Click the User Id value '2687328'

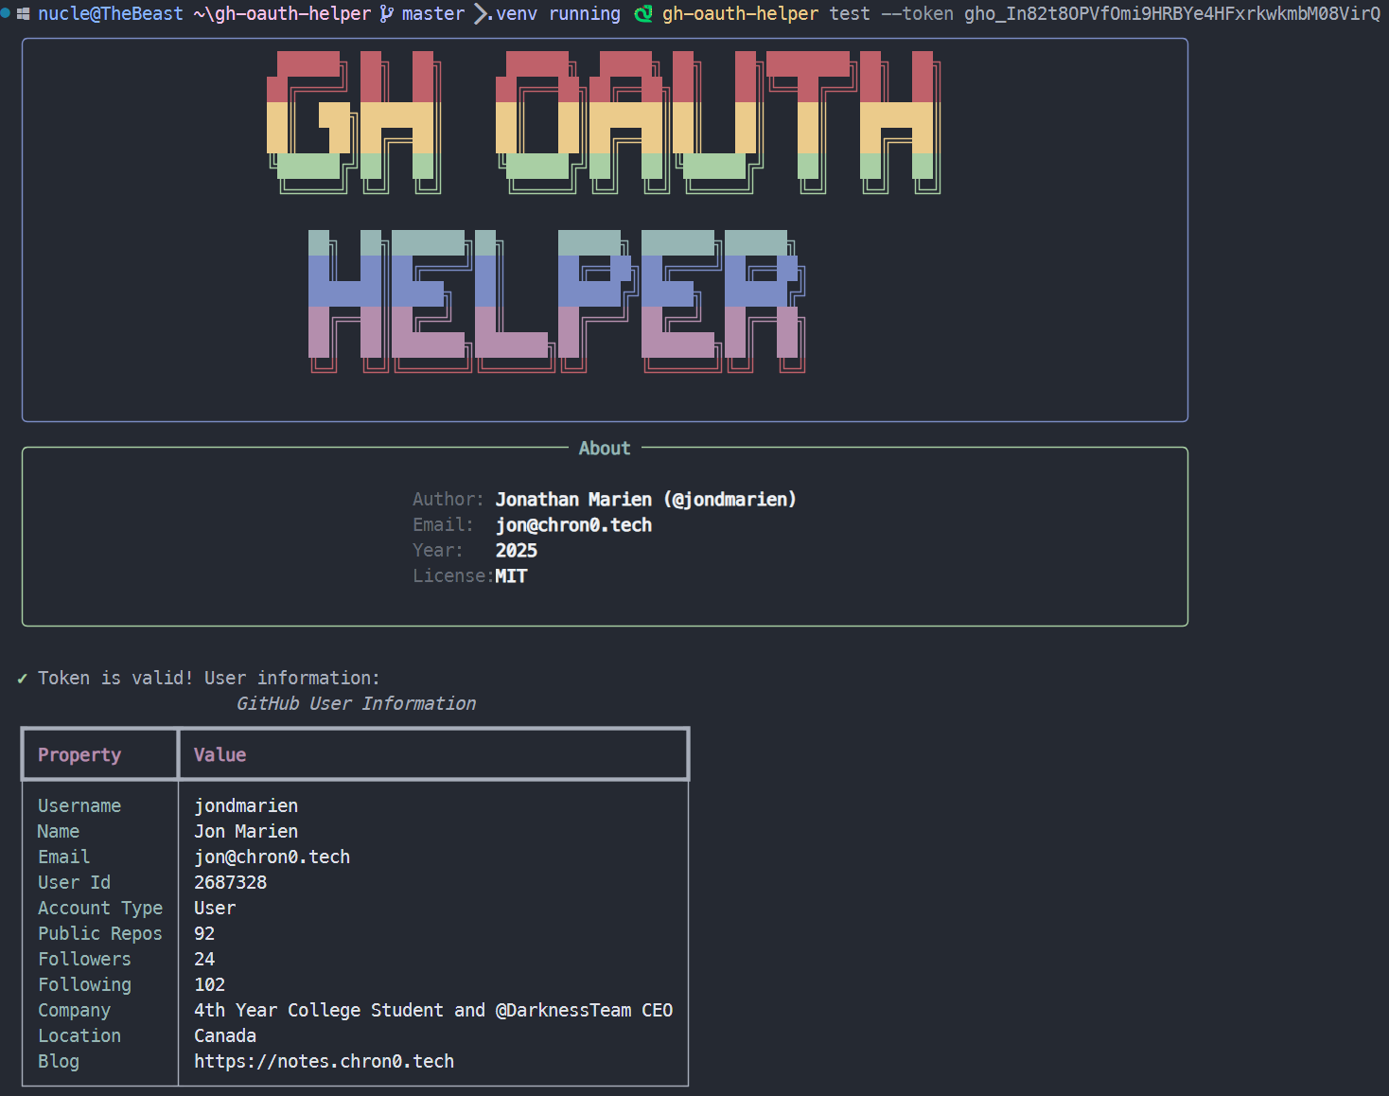[230, 883]
